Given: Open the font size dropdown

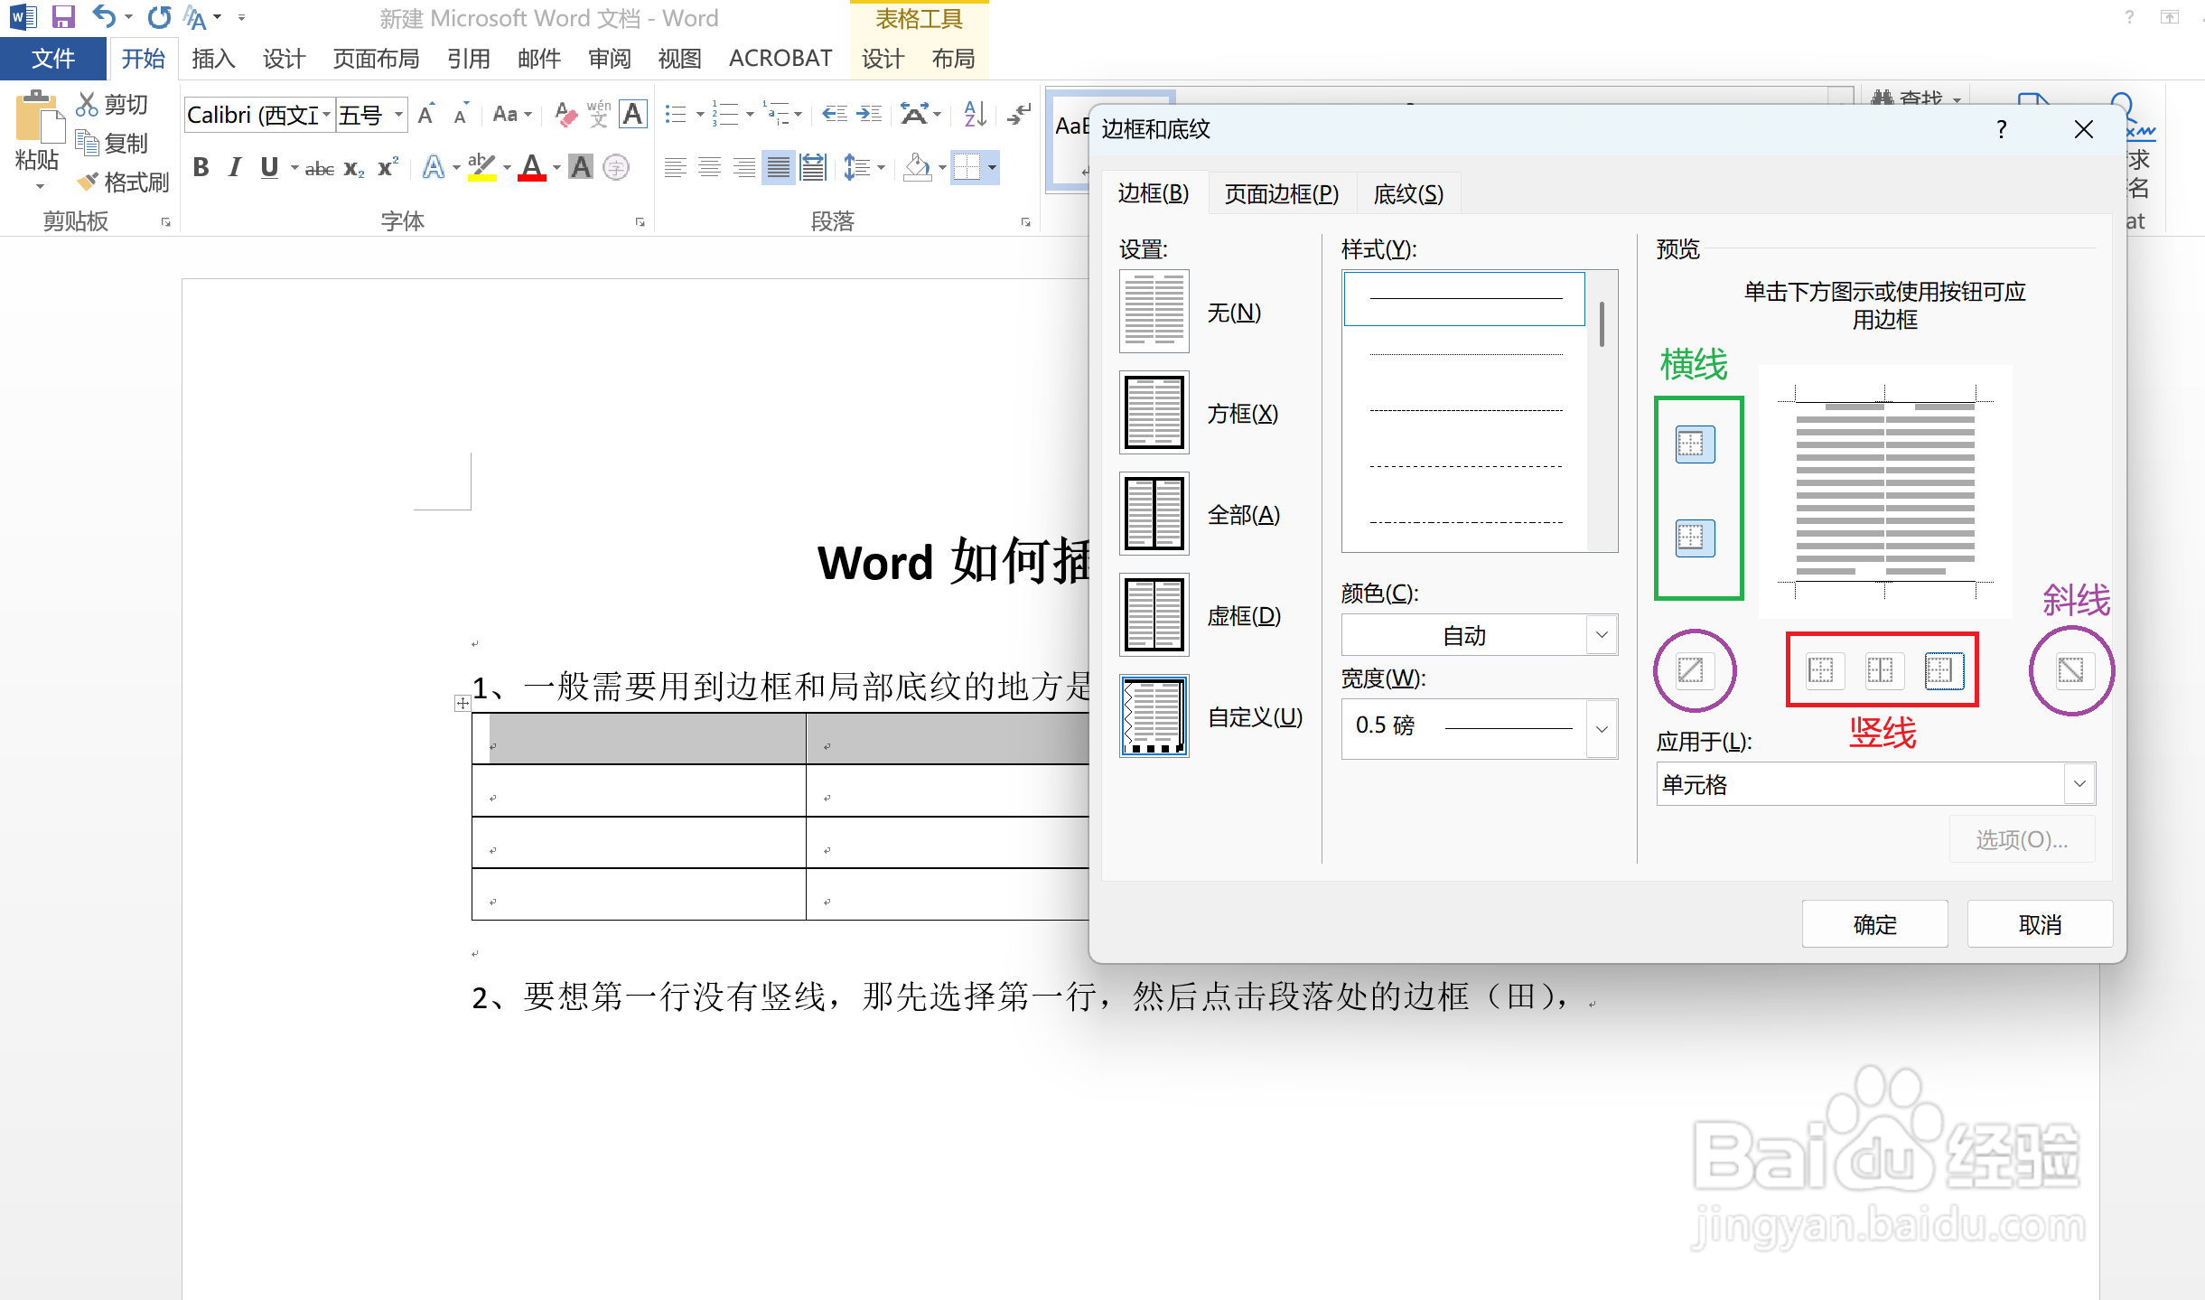Looking at the screenshot, I should tap(397, 115).
